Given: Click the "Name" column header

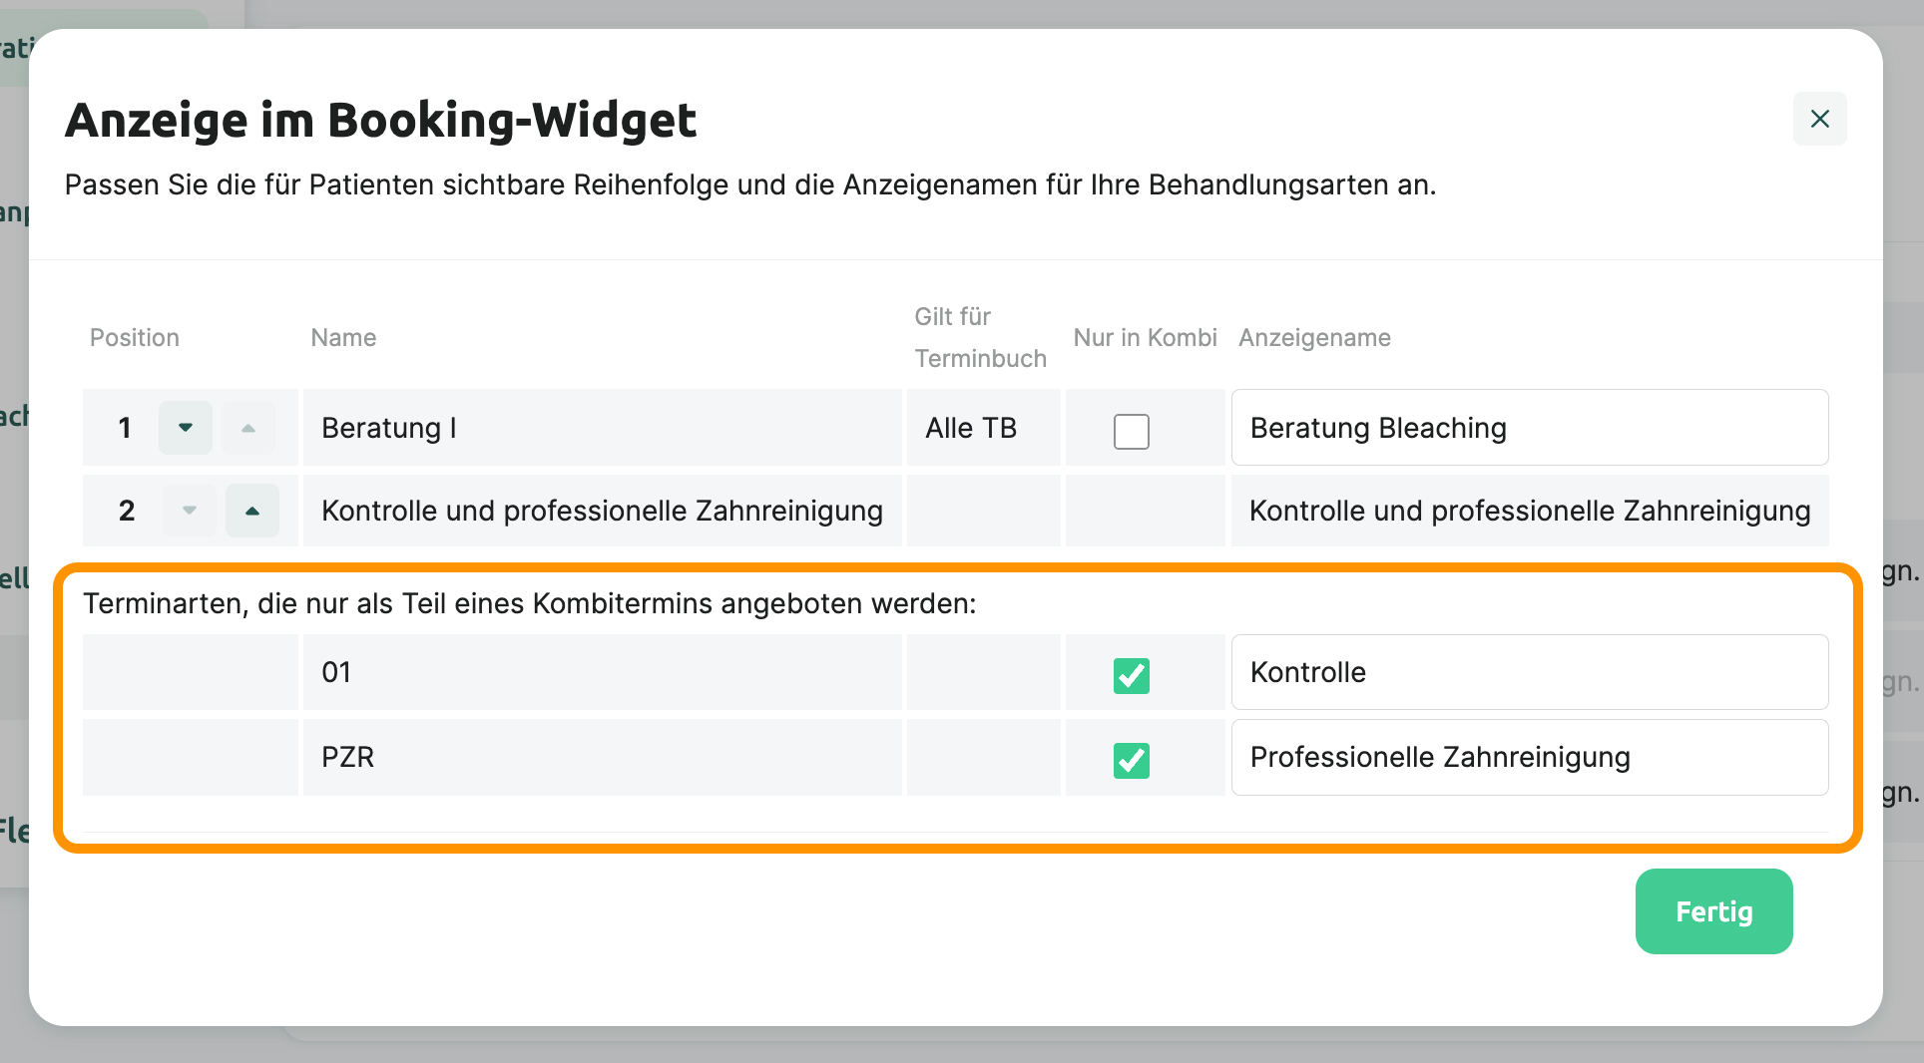Looking at the screenshot, I should tap(343, 337).
